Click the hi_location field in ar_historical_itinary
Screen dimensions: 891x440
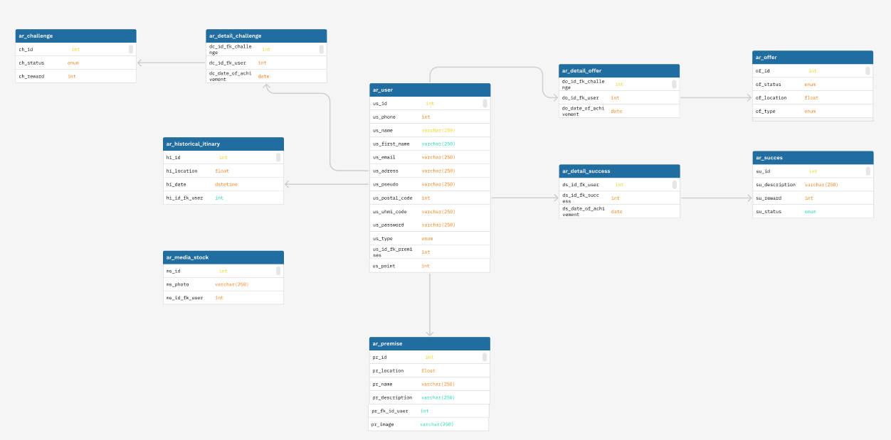(223, 171)
